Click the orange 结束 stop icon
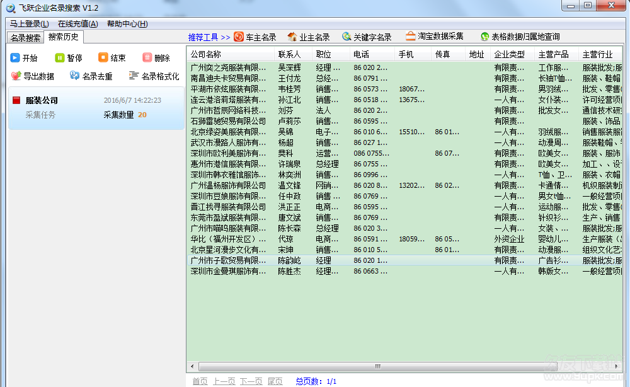 pos(103,57)
